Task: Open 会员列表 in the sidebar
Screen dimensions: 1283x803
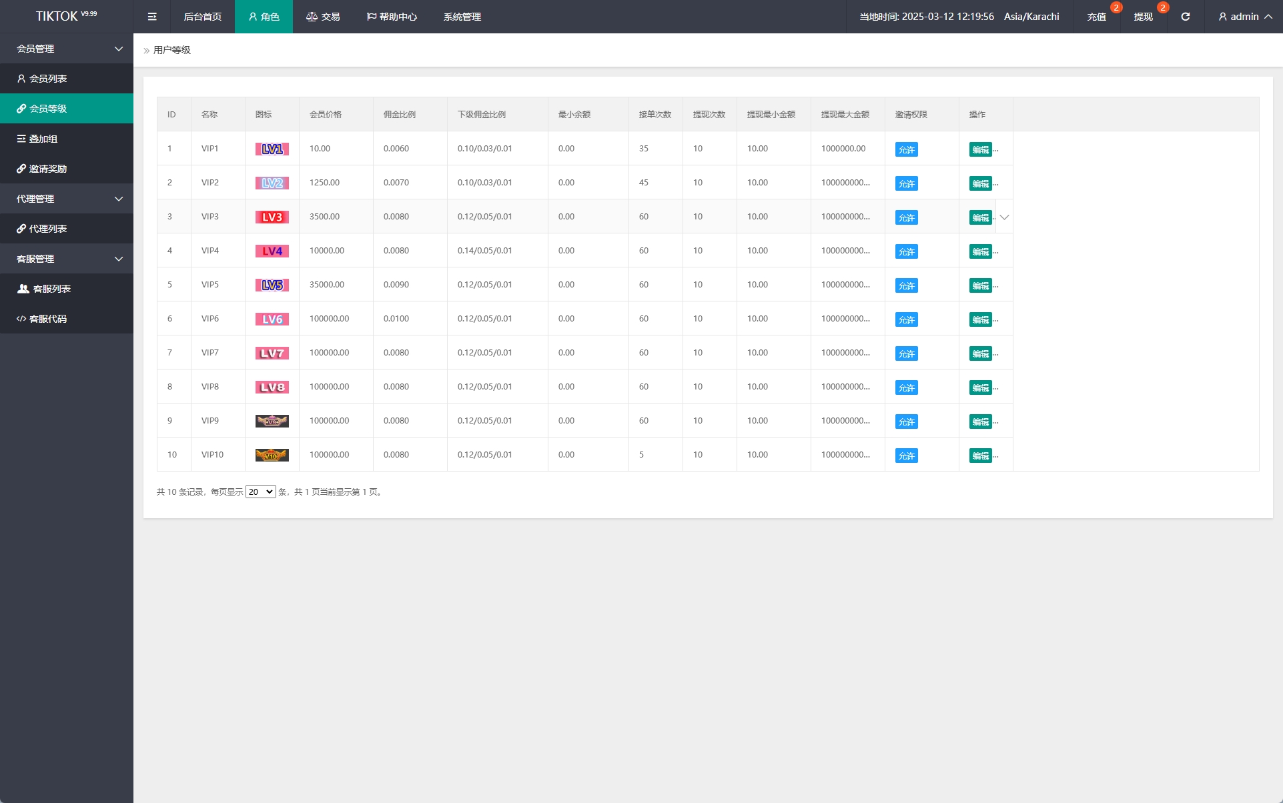Action: (x=48, y=79)
